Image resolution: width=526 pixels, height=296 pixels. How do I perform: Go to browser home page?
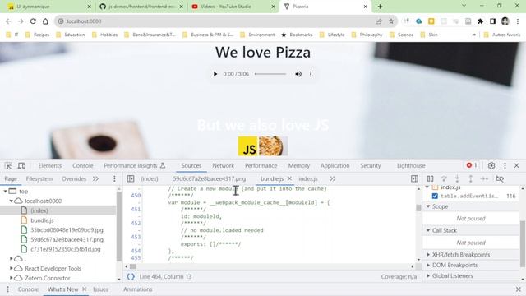point(45,21)
